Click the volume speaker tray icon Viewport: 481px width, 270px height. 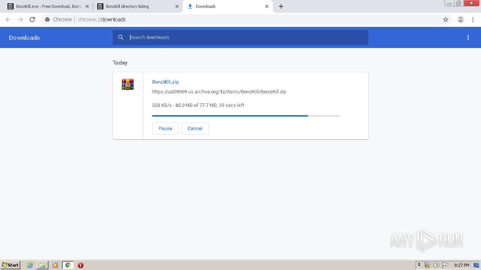(x=436, y=265)
